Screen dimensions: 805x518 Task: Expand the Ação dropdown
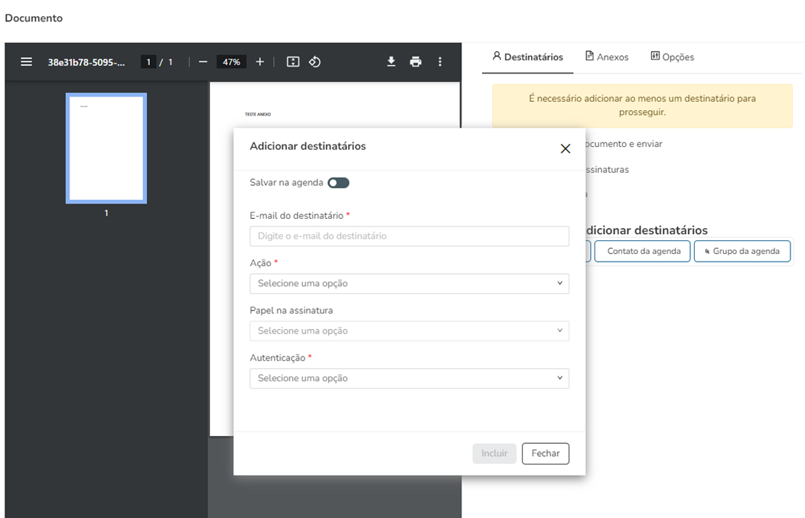pyautogui.click(x=409, y=284)
